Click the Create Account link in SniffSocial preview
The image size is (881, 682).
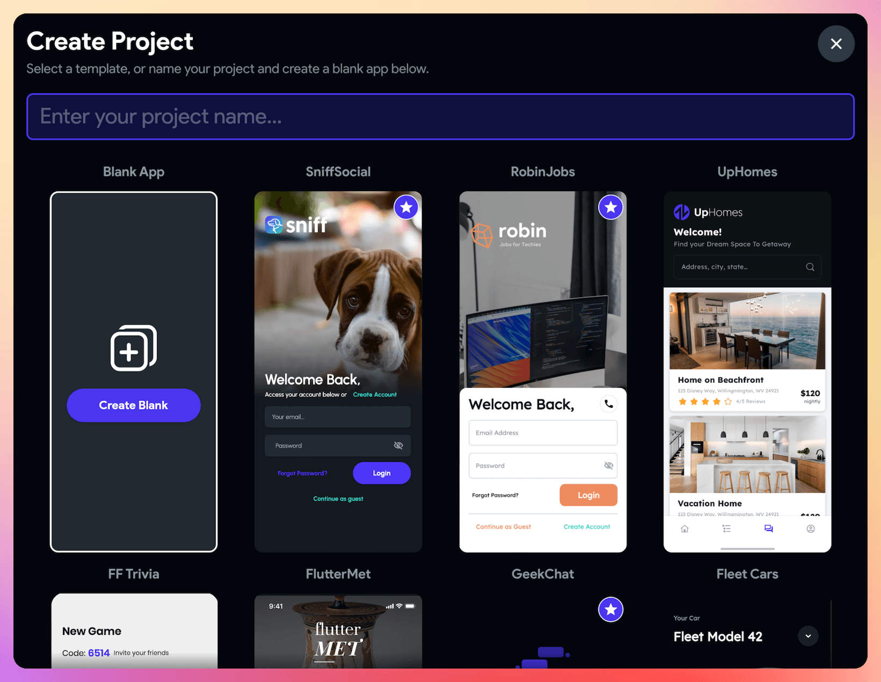point(374,395)
